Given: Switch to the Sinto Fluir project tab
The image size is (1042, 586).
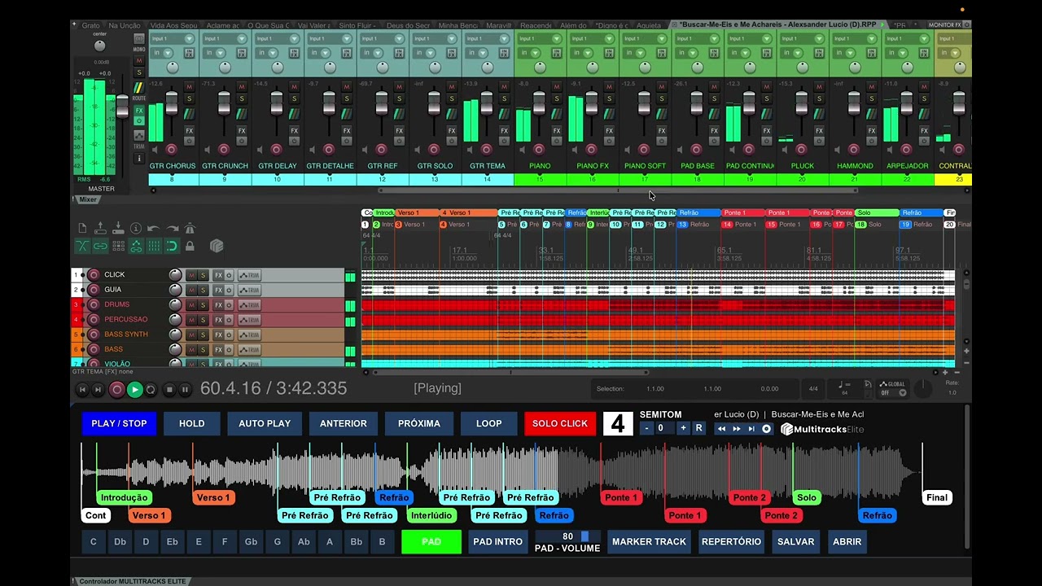Looking at the screenshot, I should click(x=358, y=25).
